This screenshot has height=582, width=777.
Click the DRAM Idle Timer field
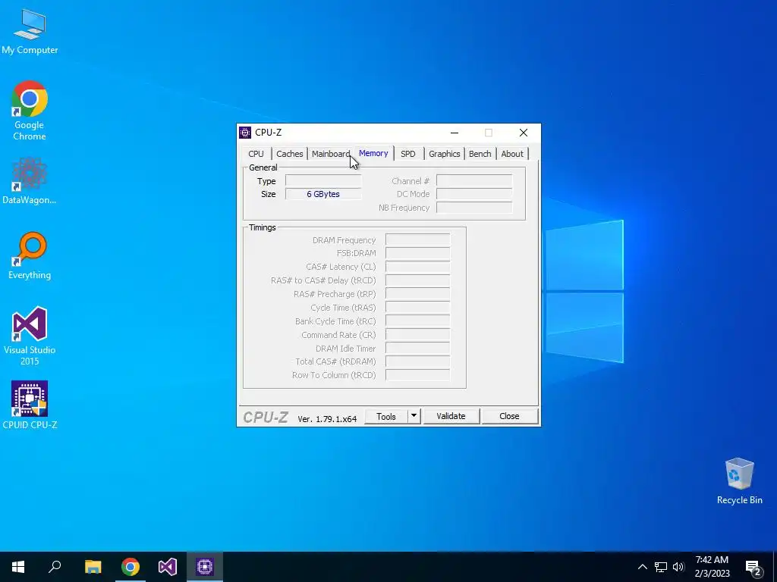tap(418, 349)
